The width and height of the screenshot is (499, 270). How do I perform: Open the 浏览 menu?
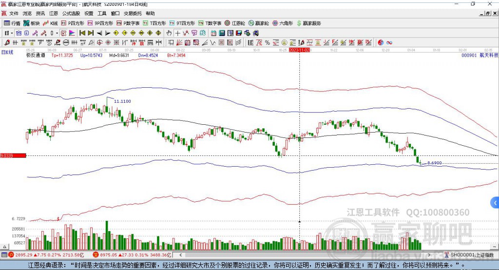click(27, 13)
